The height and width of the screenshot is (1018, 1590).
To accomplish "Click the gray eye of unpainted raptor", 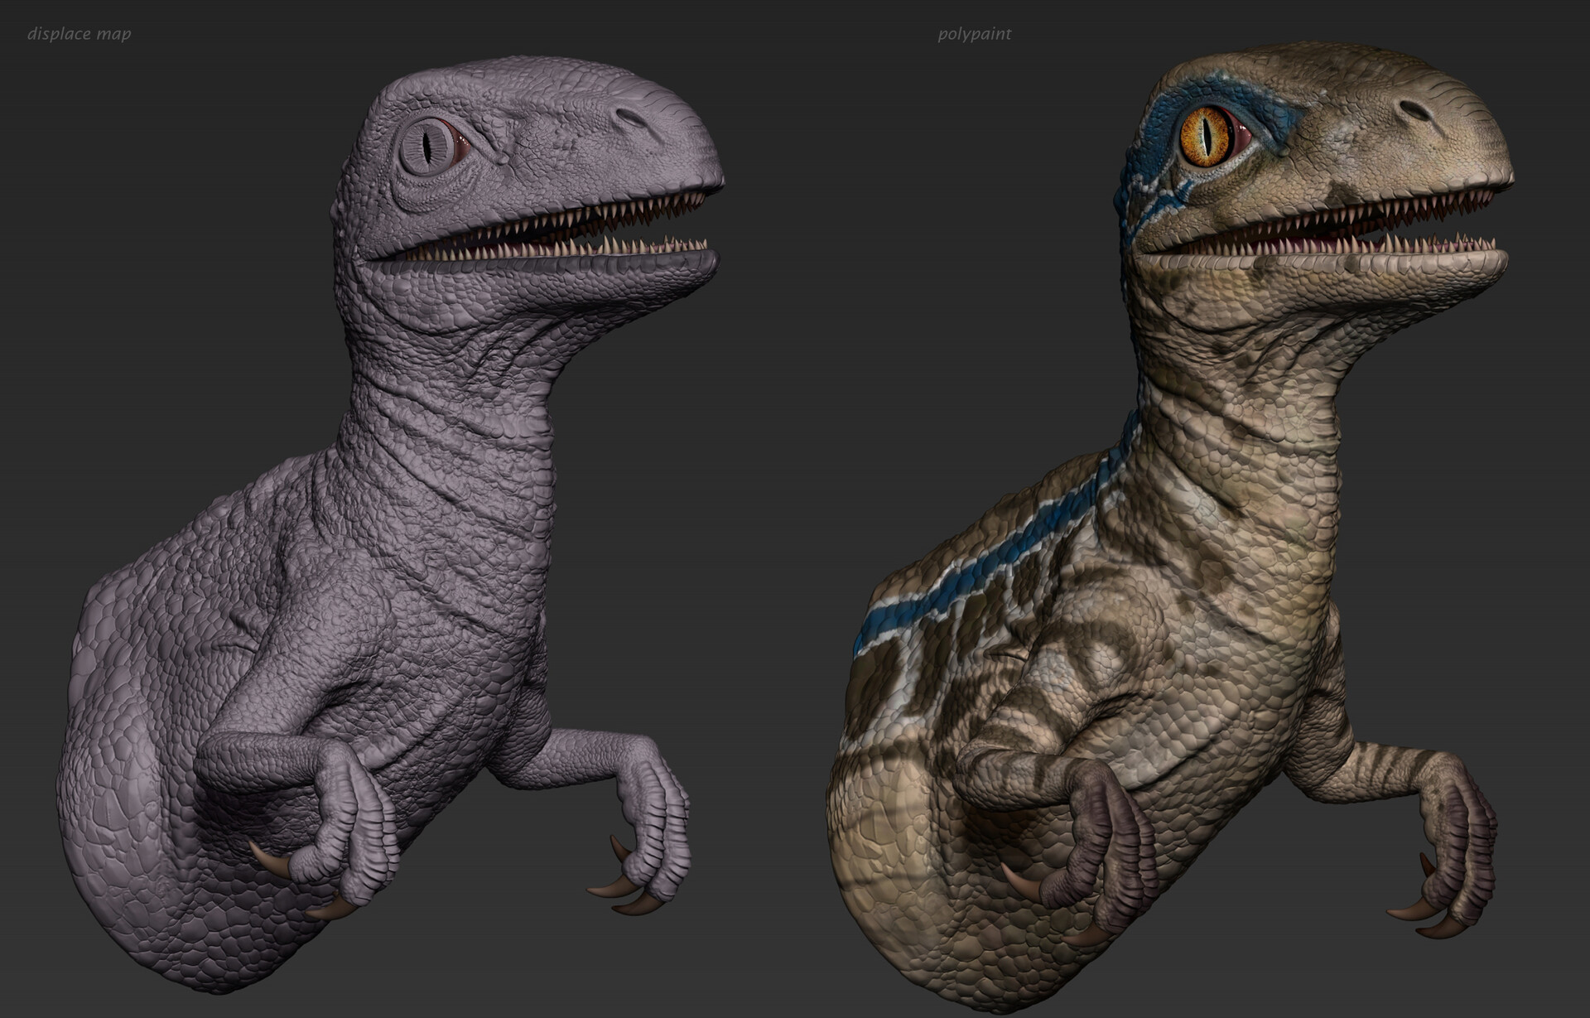I will [427, 147].
